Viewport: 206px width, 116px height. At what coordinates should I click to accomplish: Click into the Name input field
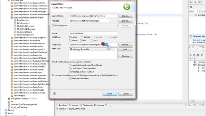click(93, 33)
